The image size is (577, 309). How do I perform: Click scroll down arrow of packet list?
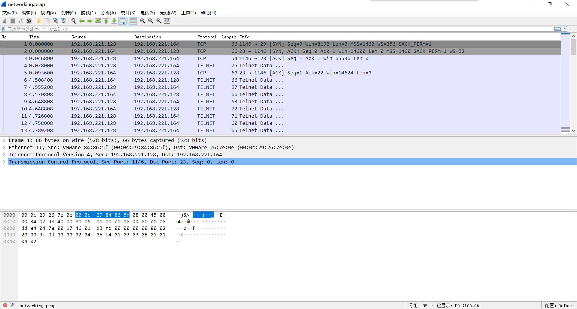coord(573,131)
